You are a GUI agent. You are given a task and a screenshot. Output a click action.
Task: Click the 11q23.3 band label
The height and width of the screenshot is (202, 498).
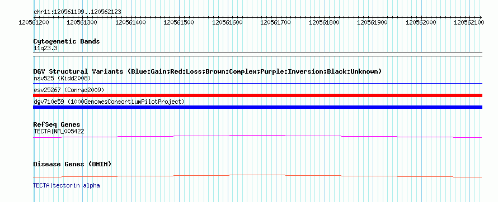(x=45, y=49)
